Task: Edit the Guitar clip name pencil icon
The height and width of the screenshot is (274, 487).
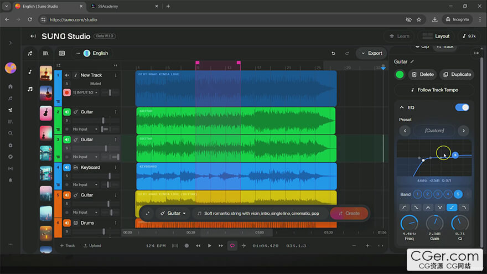Action: 412,61
